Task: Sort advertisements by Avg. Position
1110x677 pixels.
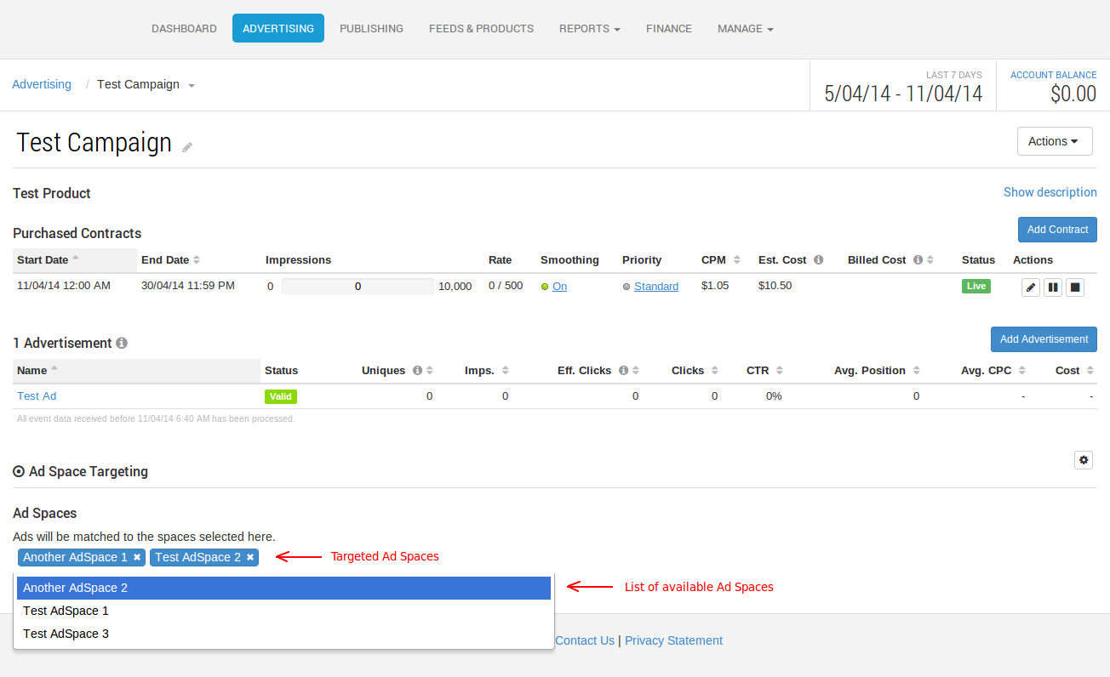Action: (x=877, y=371)
